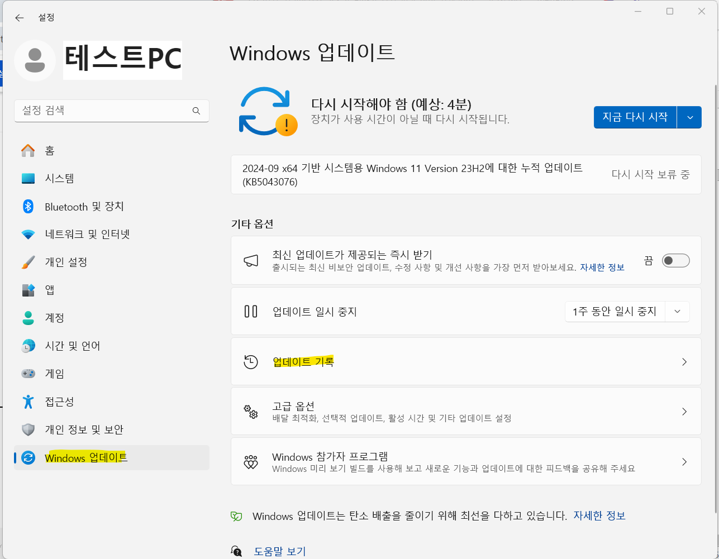This screenshot has width=719, height=559.
Task: Click the back arrow in the title bar
Action: pos(20,18)
